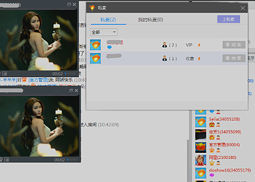Click the snapshot icon under top video
The height and width of the screenshot is (182, 255).
point(5,74)
